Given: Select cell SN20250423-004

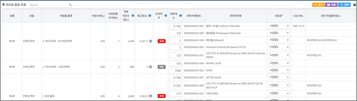Looking at the screenshot, I should 194,40.
